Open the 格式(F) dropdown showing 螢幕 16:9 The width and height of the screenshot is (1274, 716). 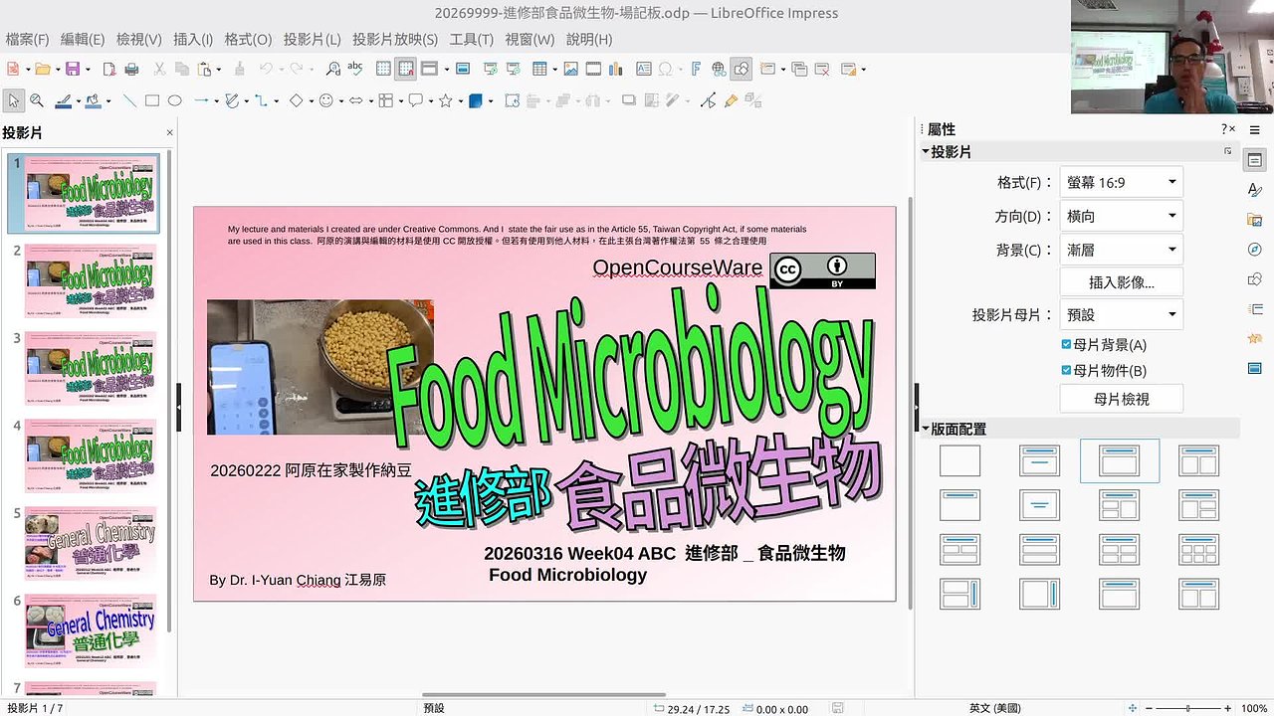tap(1122, 182)
